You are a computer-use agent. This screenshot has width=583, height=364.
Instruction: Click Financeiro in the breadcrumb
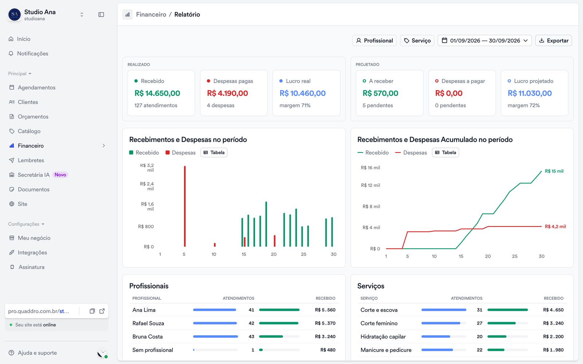point(151,15)
